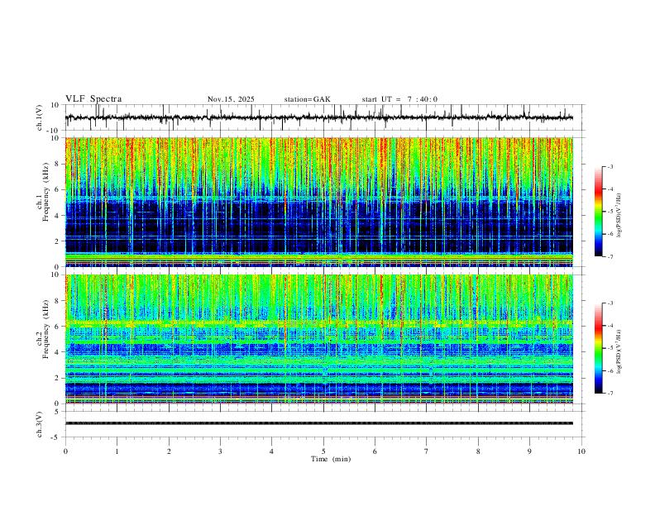The width and height of the screenshot is (655, 506).
Task: Click inside the ch.1 spectrogram panel
Action: [319, 202]
